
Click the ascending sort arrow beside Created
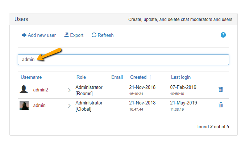coord(150,77)
